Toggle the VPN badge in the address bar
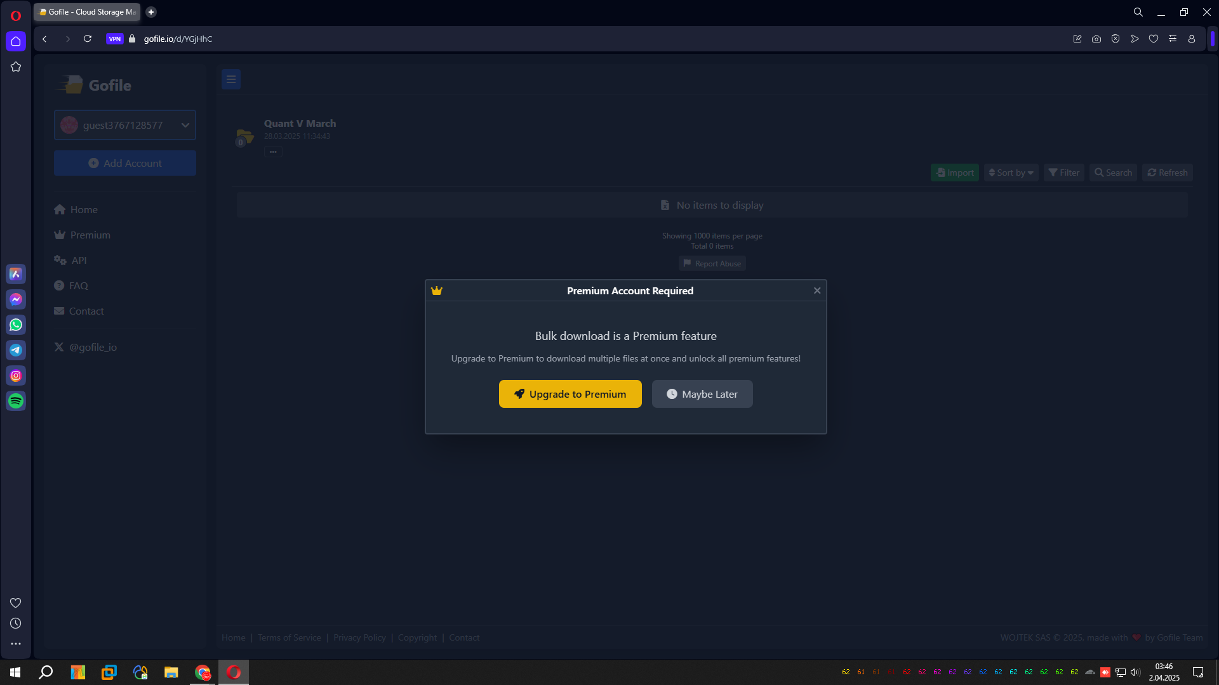Image resolution: width=1219 pixels, height=685 pixels. (x=115, y=39)
